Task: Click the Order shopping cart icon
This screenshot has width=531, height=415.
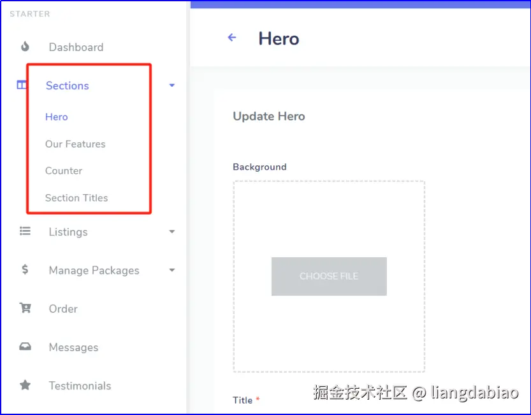Action: pos(25,308)
